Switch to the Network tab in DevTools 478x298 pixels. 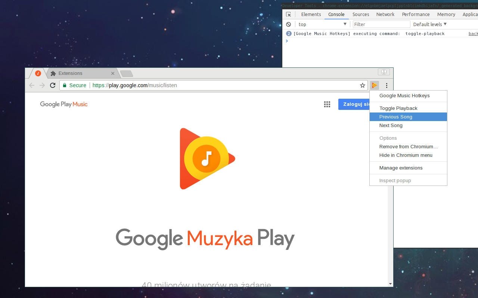click(385, 14)
